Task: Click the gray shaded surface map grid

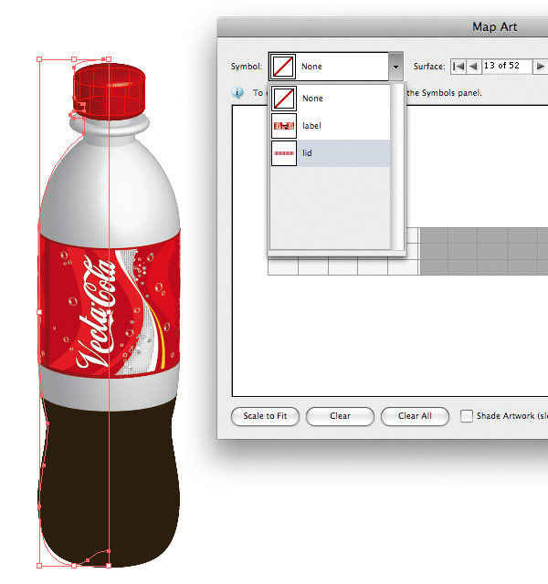Action: (x=483, y=252)
